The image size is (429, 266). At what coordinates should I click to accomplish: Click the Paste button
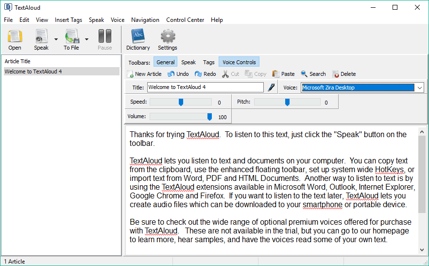[x=283, y=74]
